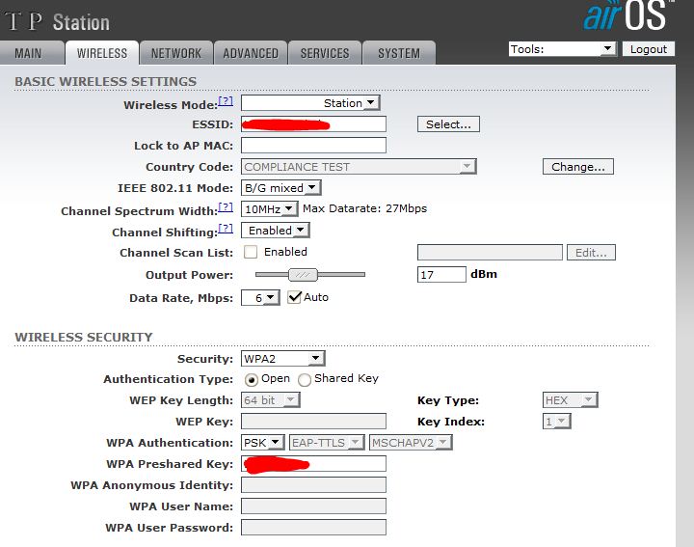This screenshot has height=547, width=694.
Task: Click the Channel Shifting help link
Action: click(226, 228)
